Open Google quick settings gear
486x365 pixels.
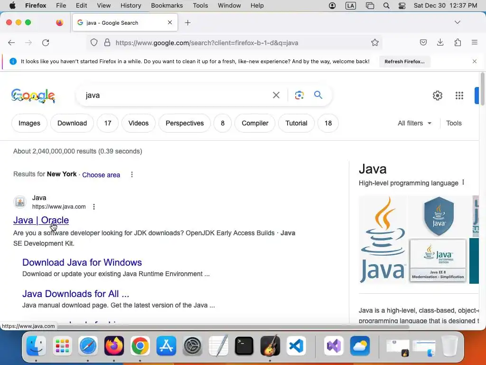[x=437, y=95]
